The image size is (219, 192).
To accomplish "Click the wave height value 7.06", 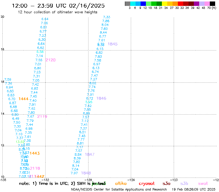I will pyautogui.click(x=44, y=23).
